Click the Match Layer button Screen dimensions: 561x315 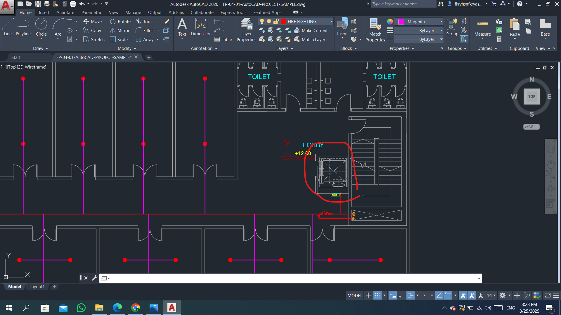(x=310, y=39)
